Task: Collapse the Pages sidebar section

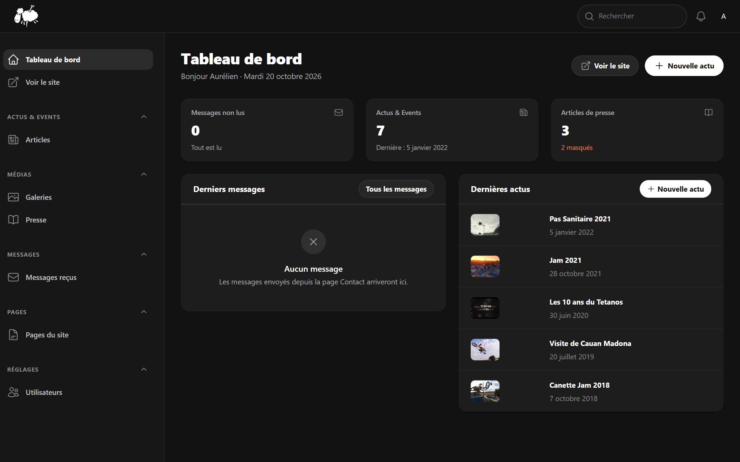Action: pos(144,312)
